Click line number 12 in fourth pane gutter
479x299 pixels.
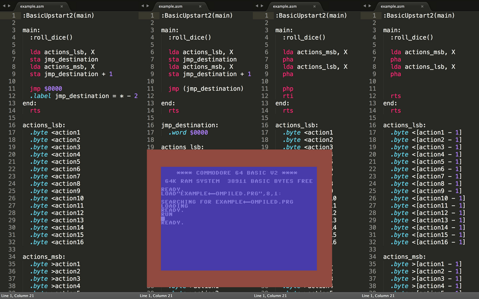[x=373, y=96]
